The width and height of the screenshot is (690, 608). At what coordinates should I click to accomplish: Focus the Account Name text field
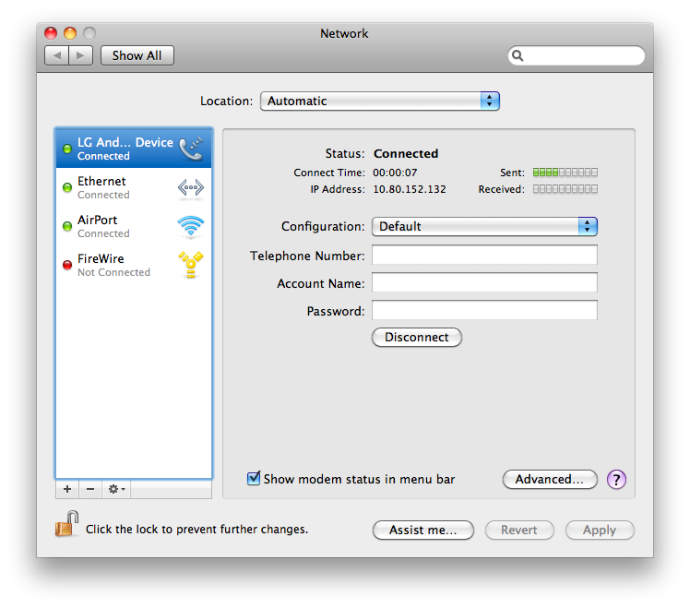(484, 283)
